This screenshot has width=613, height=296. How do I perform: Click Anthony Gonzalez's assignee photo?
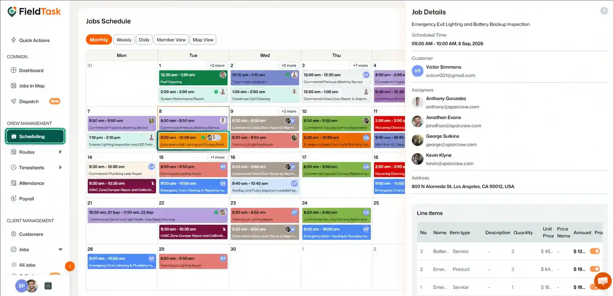click(x=417, y=102)
